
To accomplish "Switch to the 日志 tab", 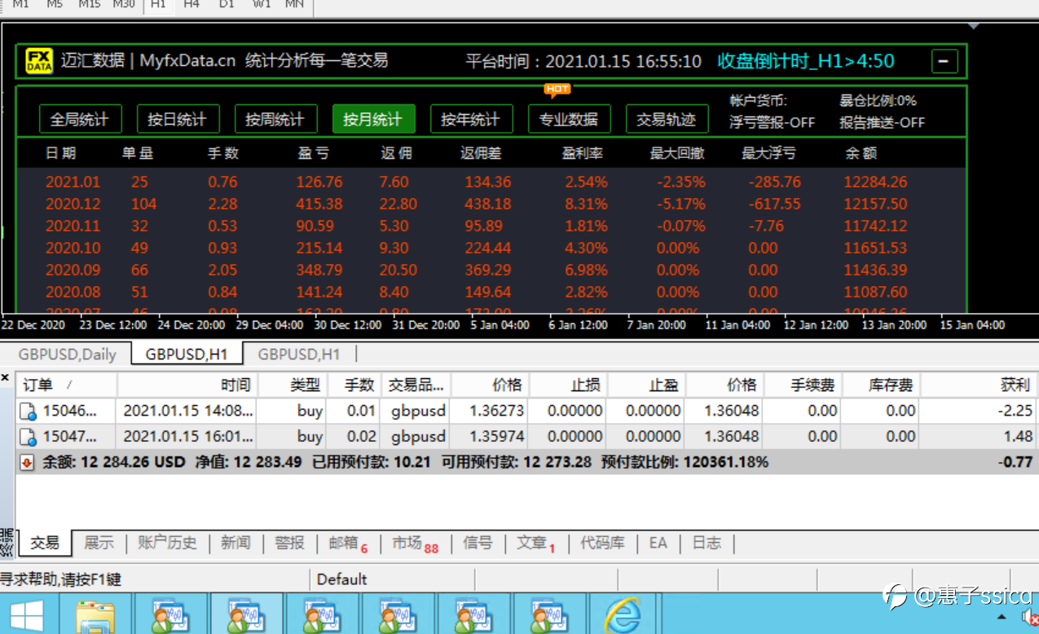I will pos(707,543).
